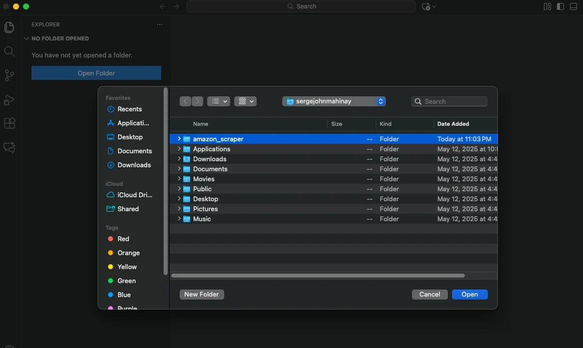Select Recents in the Favorites sidebar

[x=129, y=109]
